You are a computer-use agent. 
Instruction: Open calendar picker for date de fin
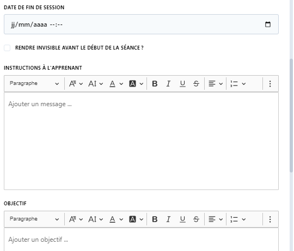coord(268,25)
